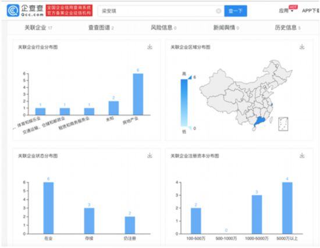Click the low handle of map legend slider
This screenshot has height=248, width=320.
click(x=190, y=128)
